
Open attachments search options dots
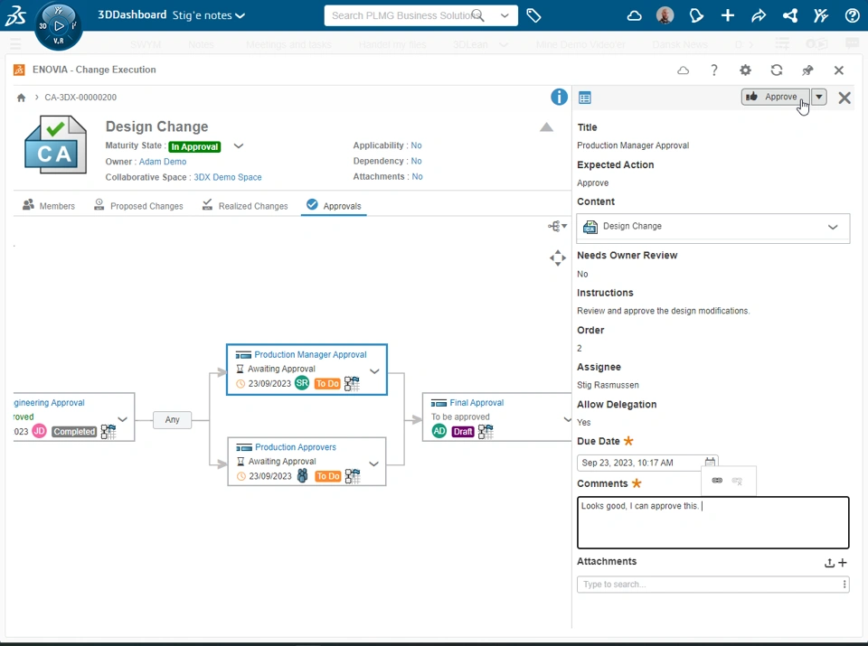(844, 584)
